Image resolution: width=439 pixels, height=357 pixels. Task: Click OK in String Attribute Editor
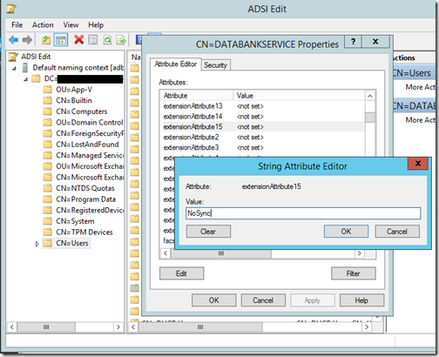(346, 232)
